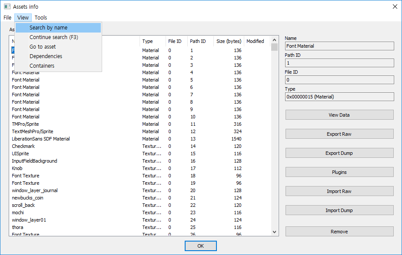Remove the selected asset
Screen dimensions: 402x255
point(339,231)
